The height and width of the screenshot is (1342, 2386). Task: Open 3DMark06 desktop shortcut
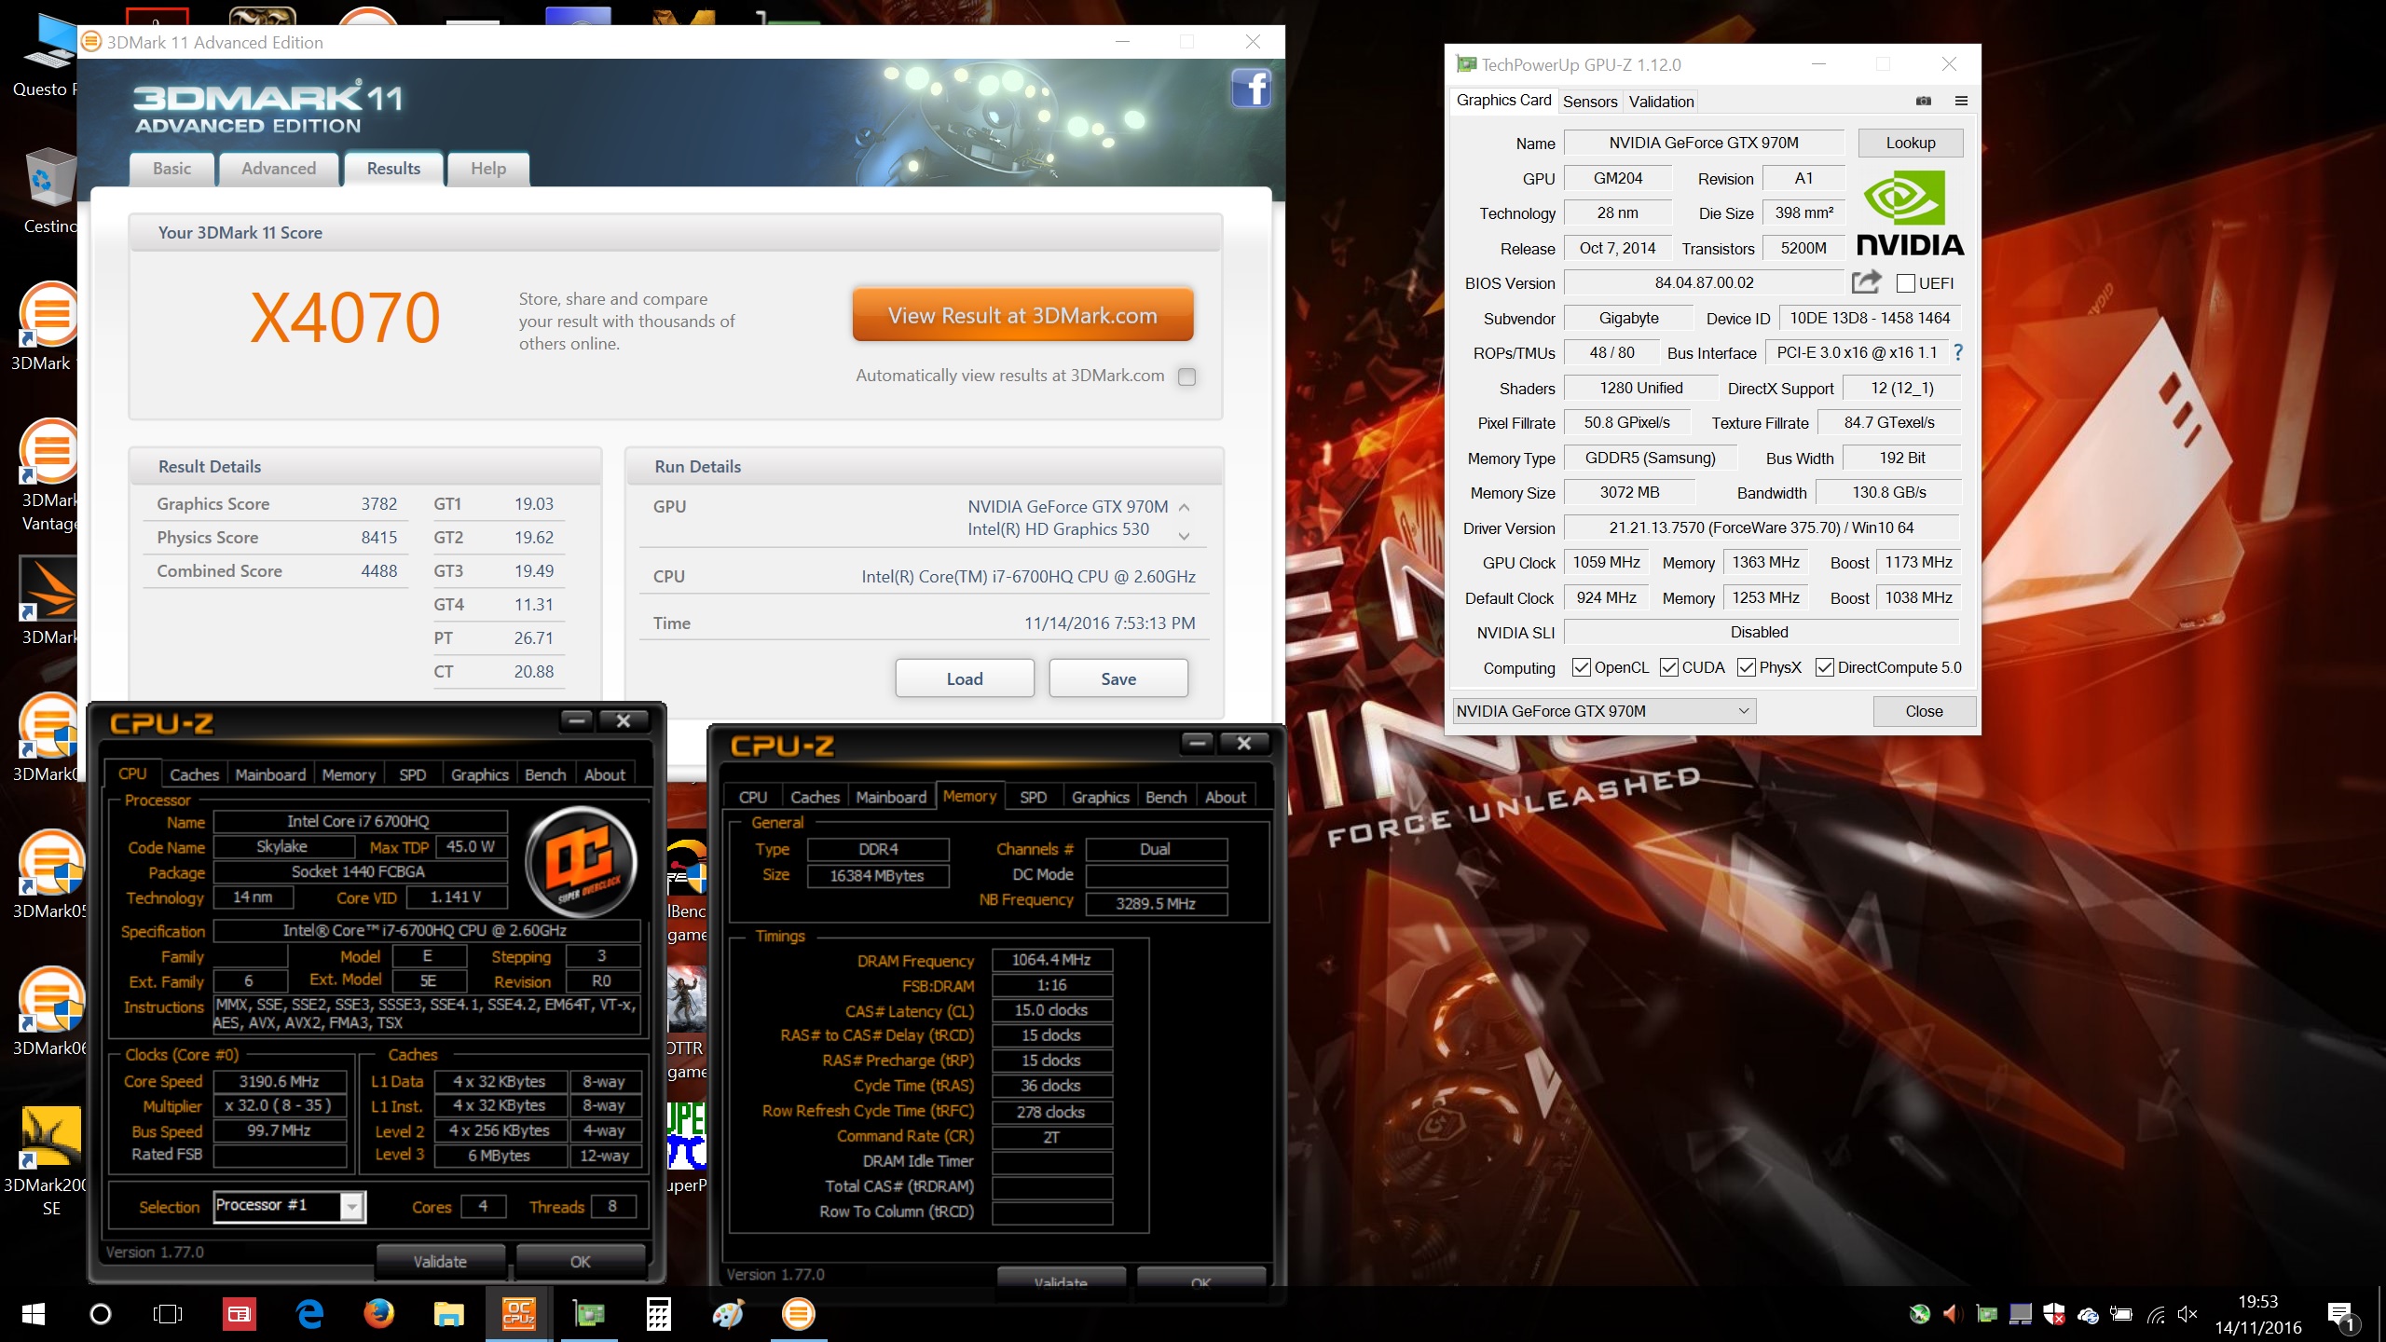click(x=48, y=1011)
